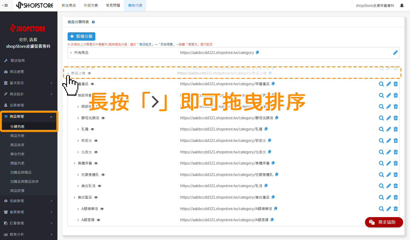Open 商品列表 in the sidebar
410x240 pixels.
click(17, 136)
